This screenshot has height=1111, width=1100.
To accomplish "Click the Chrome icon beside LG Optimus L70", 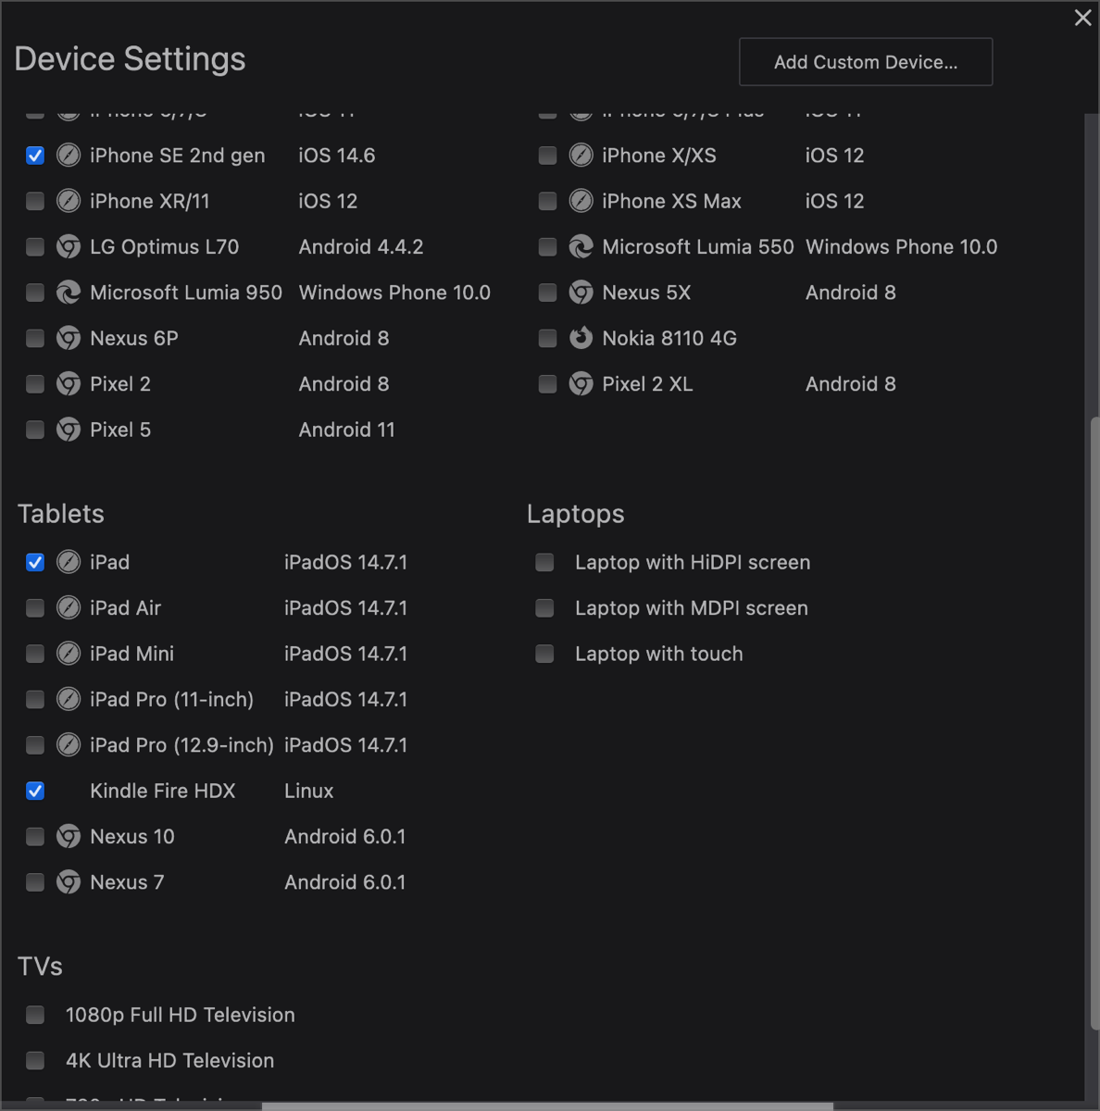I will pos(69,246).
